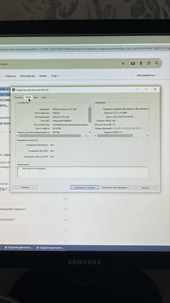
Task: Click the Выход button
Action: tap(145, 188)
